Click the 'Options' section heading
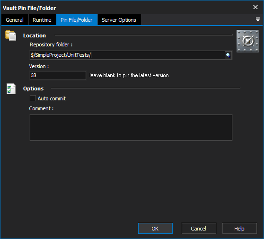Viewport: 264px width, 239px height. click(33, 89)
